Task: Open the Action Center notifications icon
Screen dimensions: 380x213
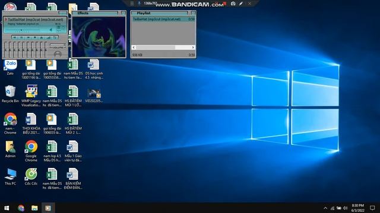Action: [x=372, y=208]
